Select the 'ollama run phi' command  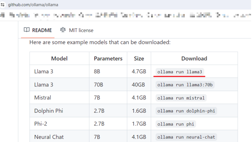pyautogui.click(x=176, y=124)
